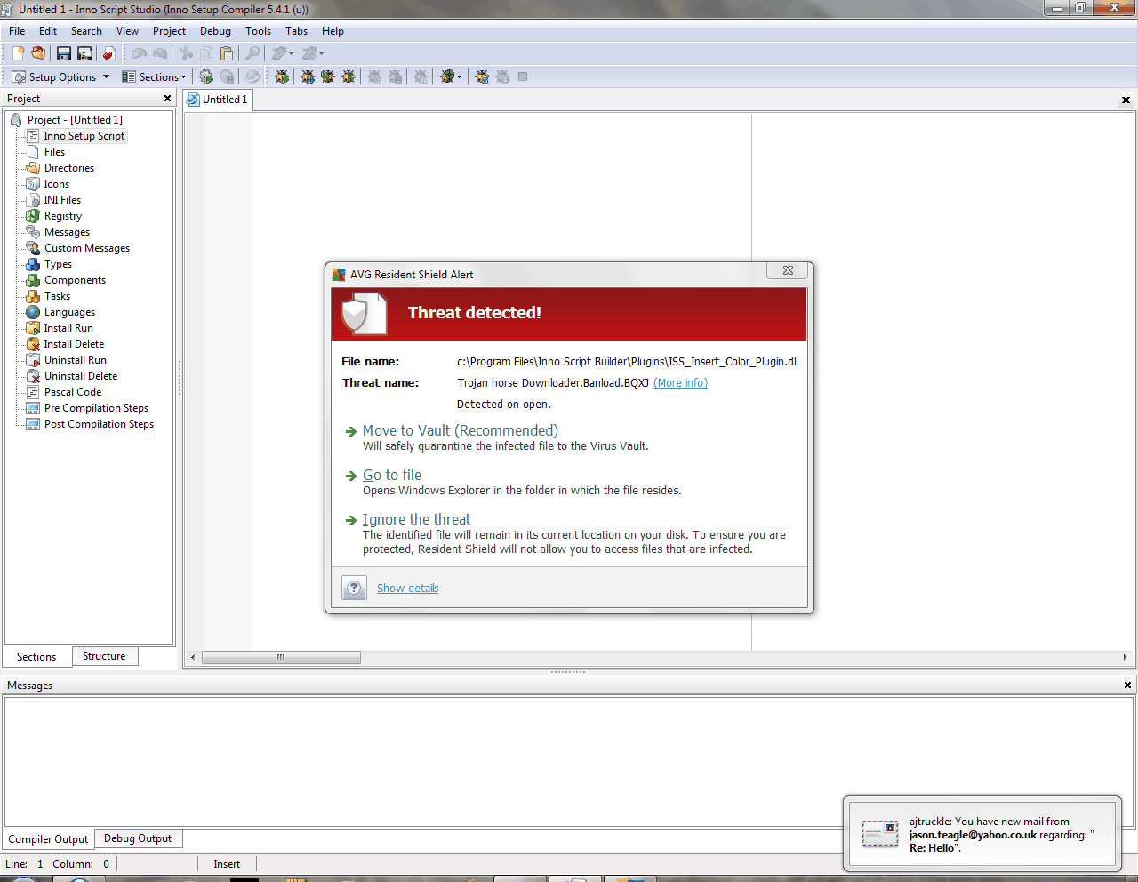1138x882 pixels.
Task: Click the Paste clipboard toolbar icon
Action: [x=227, y=54]
